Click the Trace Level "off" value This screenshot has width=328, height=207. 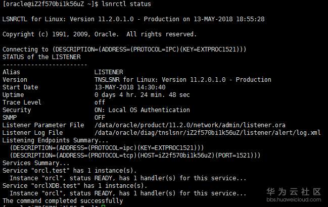[100, 102]
